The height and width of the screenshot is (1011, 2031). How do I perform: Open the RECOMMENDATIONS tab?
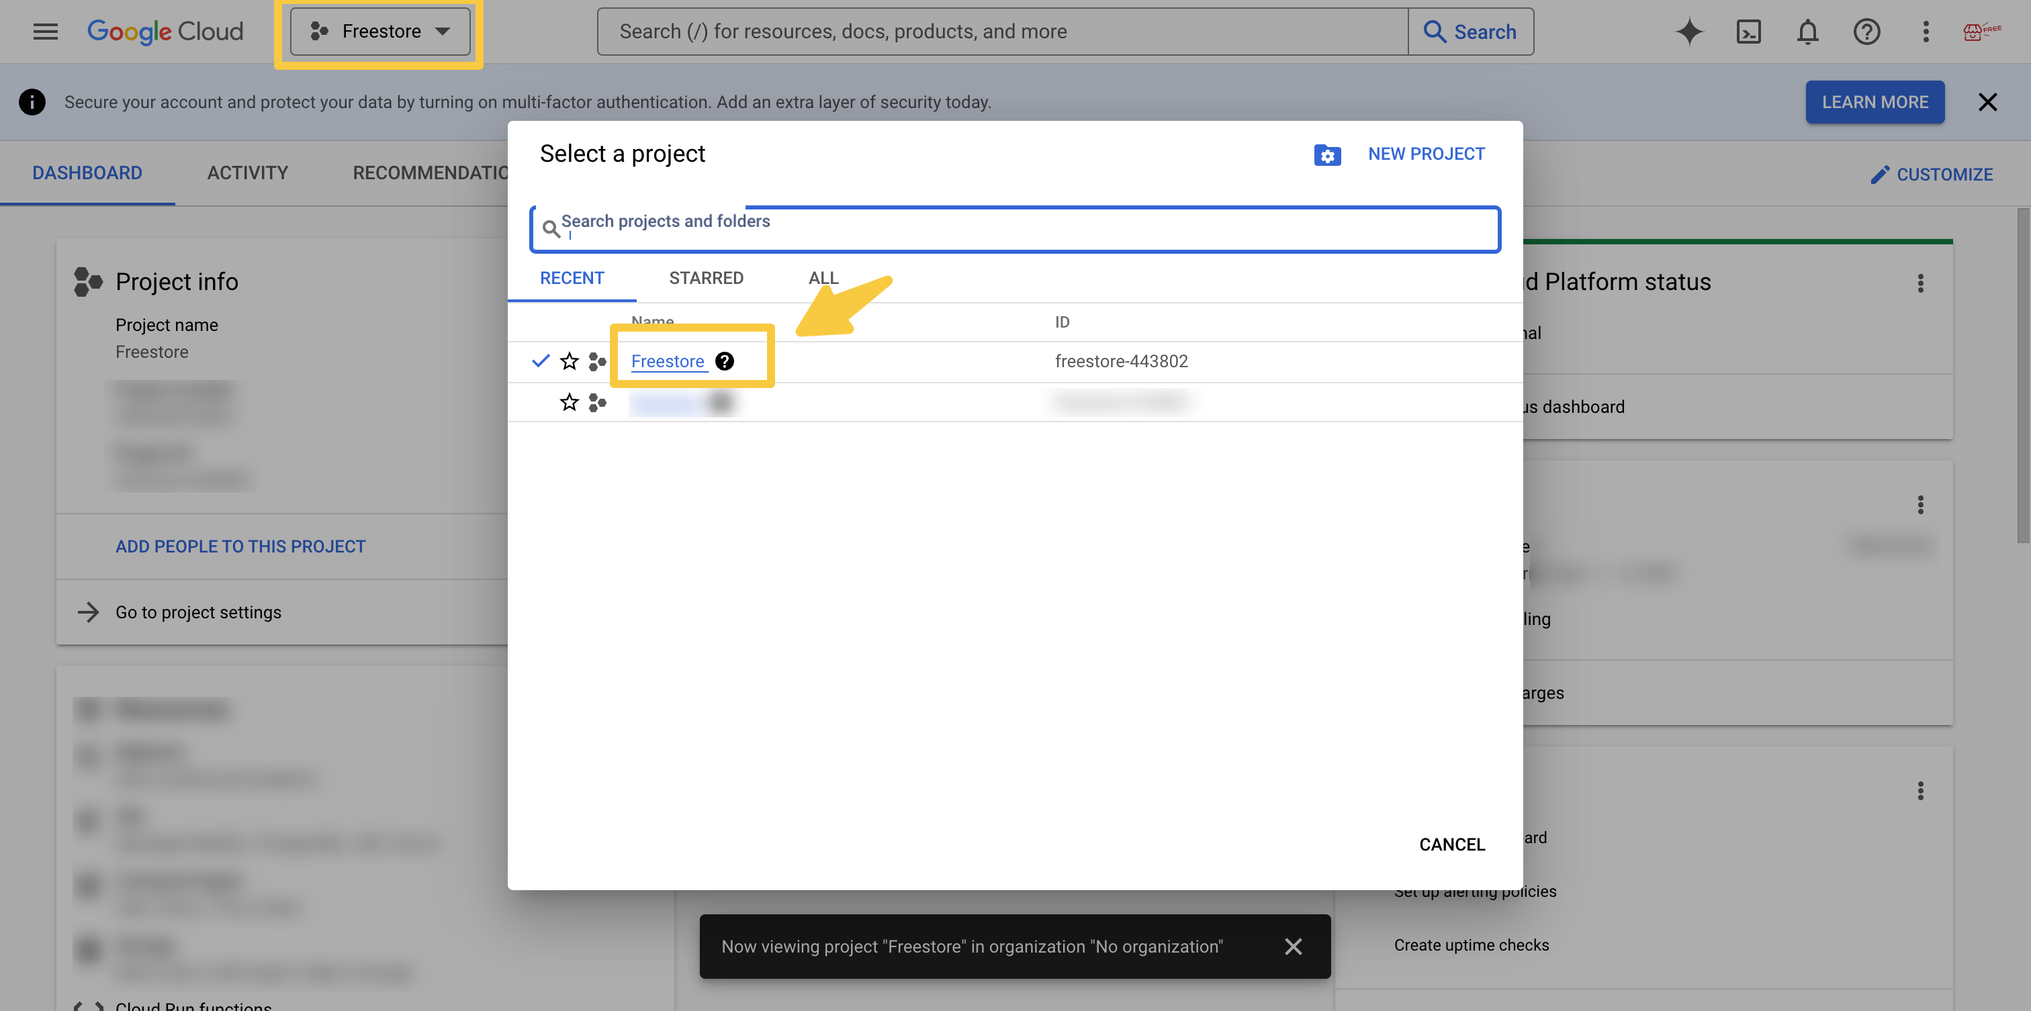[430, 173]
